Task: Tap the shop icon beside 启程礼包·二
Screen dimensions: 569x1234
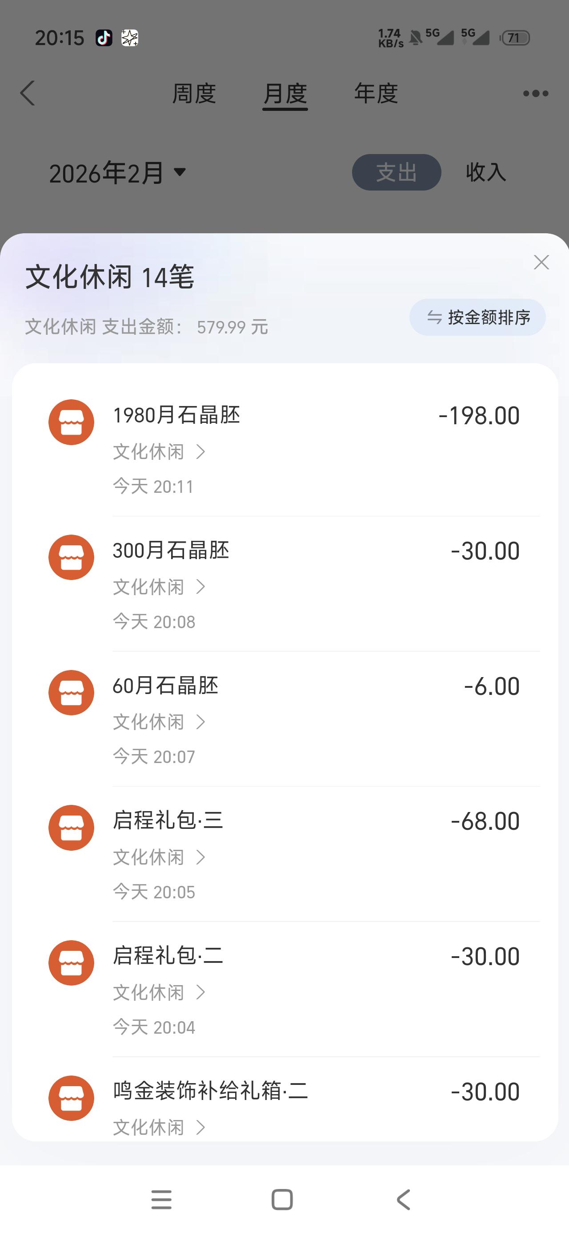Action: (x=71, y=962)
